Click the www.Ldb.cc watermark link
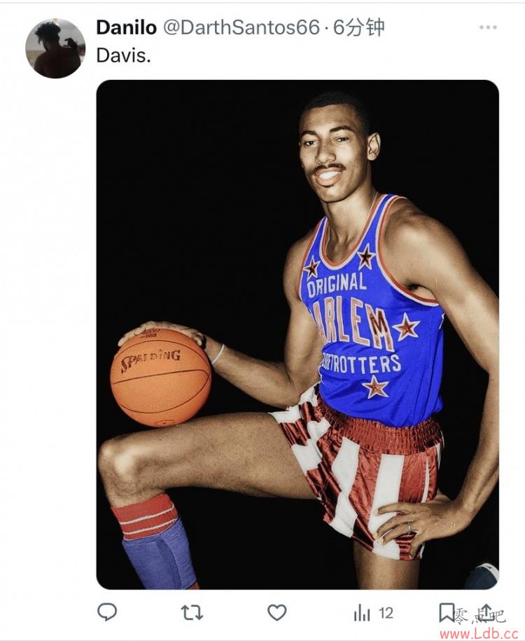 tap(478, 633)
